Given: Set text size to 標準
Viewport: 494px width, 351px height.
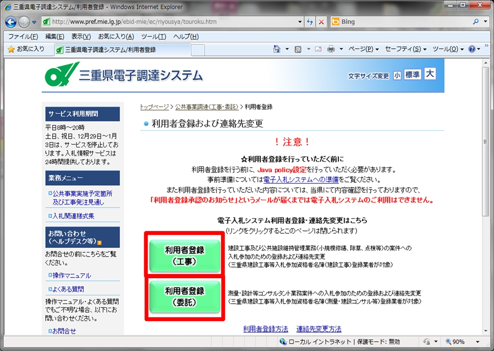Looking at the screenshot, I should point(413,75).
